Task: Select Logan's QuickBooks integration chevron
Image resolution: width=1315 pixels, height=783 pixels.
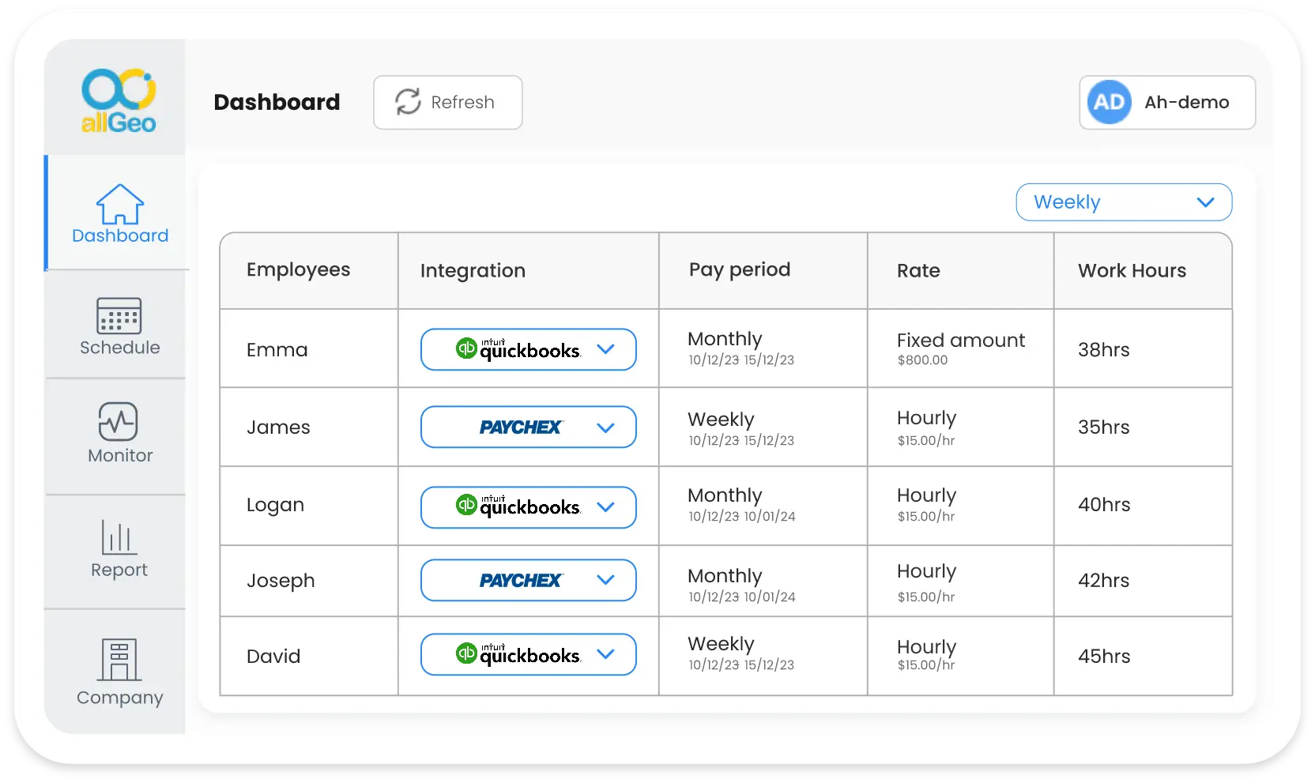Action: (x=607, y=507)
